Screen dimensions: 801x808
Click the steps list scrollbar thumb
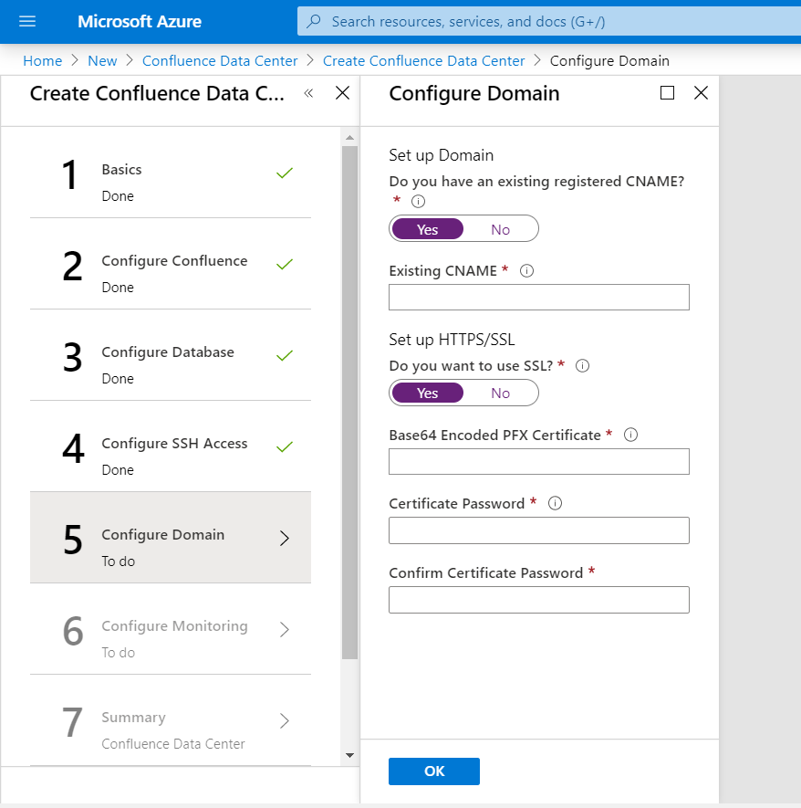(349, 403)
